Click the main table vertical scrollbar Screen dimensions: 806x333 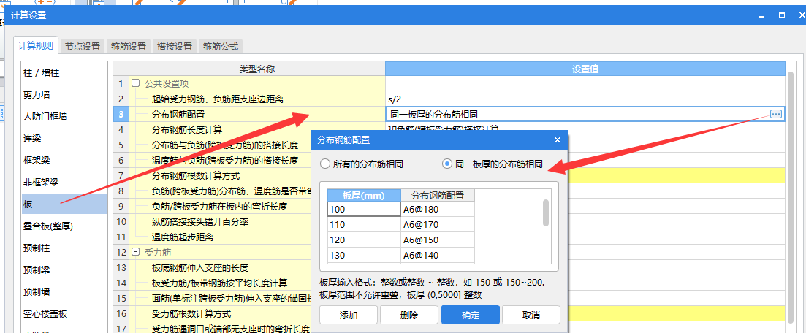click(x=791, y=197)
